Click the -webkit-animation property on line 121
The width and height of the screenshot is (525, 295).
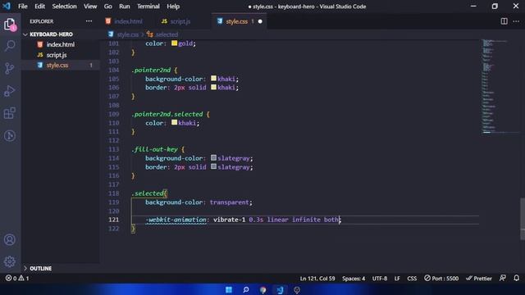(176, 220)
